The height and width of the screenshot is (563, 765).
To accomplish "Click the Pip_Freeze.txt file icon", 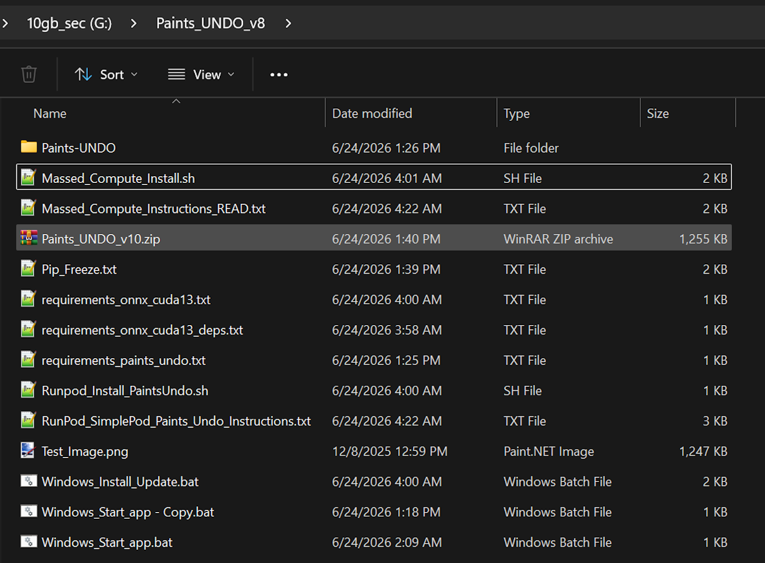I will (29, 269).
